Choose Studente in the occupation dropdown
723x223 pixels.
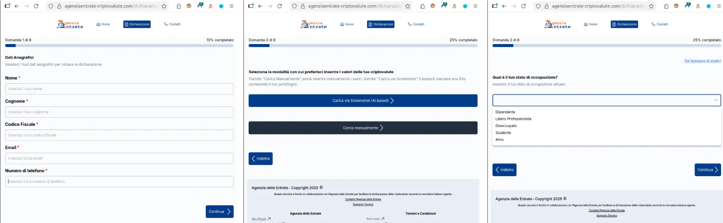click(503, 133)
